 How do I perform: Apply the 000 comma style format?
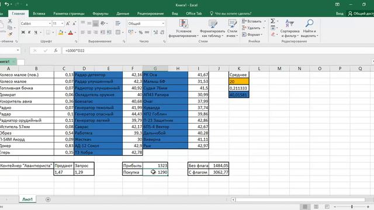pos(147,33)
